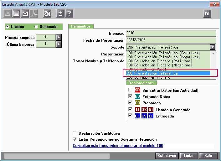The image size is (221, 161).
Task: Open the screen preview list icon
Action: 16,13
